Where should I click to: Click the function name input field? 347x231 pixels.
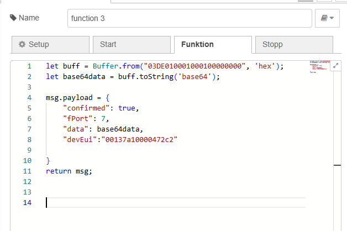point(190,18)
